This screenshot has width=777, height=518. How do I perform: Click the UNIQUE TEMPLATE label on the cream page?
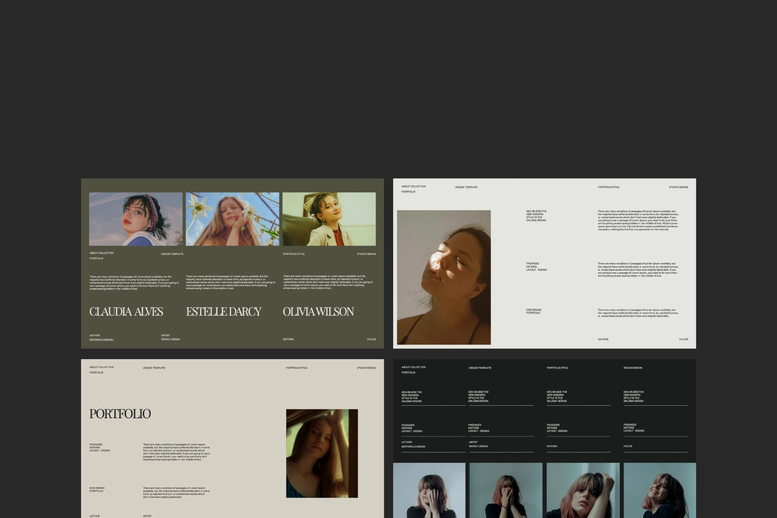click(154, 368)
